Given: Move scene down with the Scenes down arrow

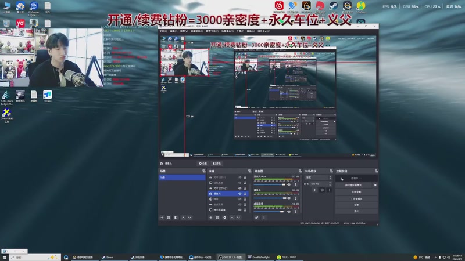Looking at the screenshot, I should (190, 217).
